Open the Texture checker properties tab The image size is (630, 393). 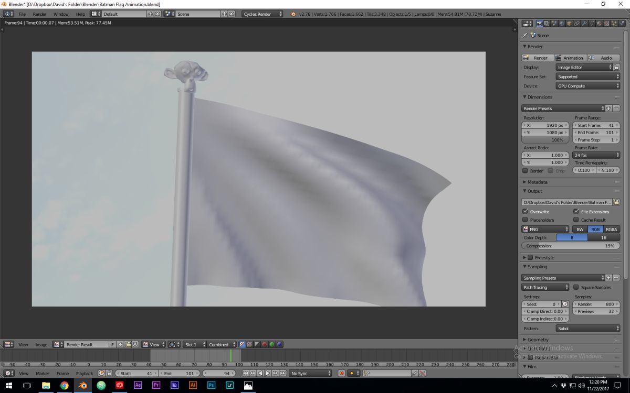[607, 24]
